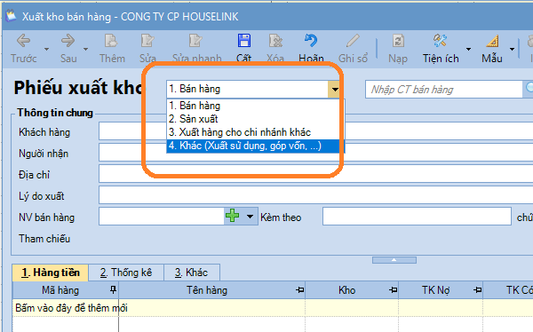Save the voucher with Cất icon
The height and width of the screenshot is (332, 533).
click(244, 41)
